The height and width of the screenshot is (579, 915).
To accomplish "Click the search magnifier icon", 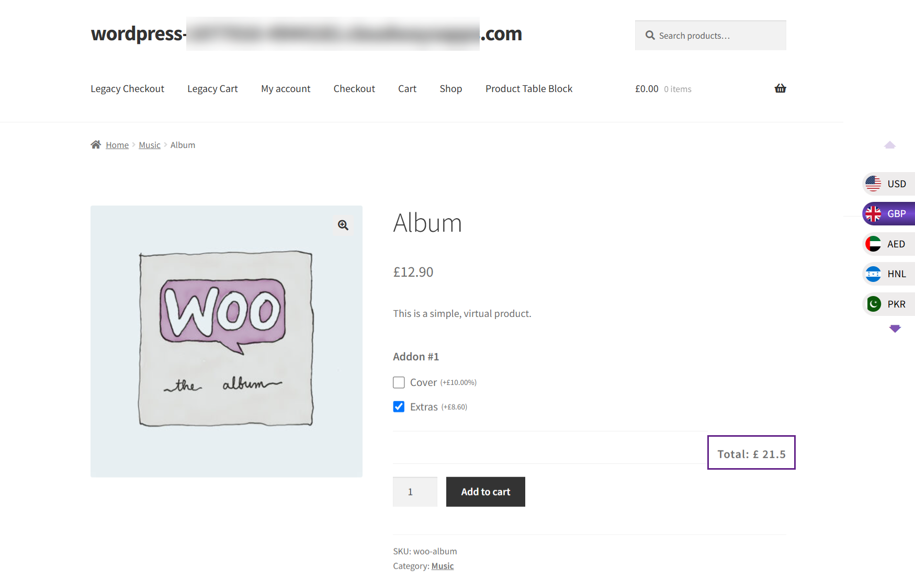I will tap(650, 35).
